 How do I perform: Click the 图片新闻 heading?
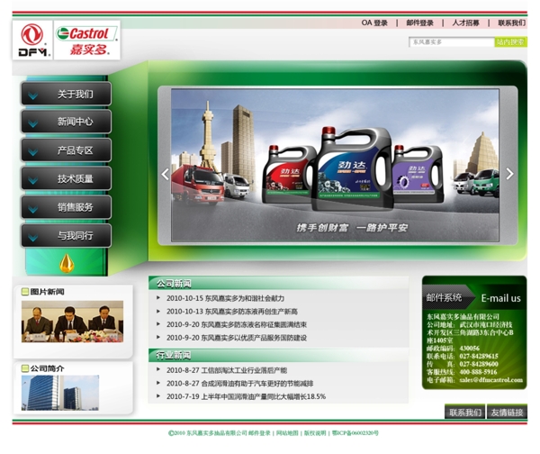(x=47, y=292)
